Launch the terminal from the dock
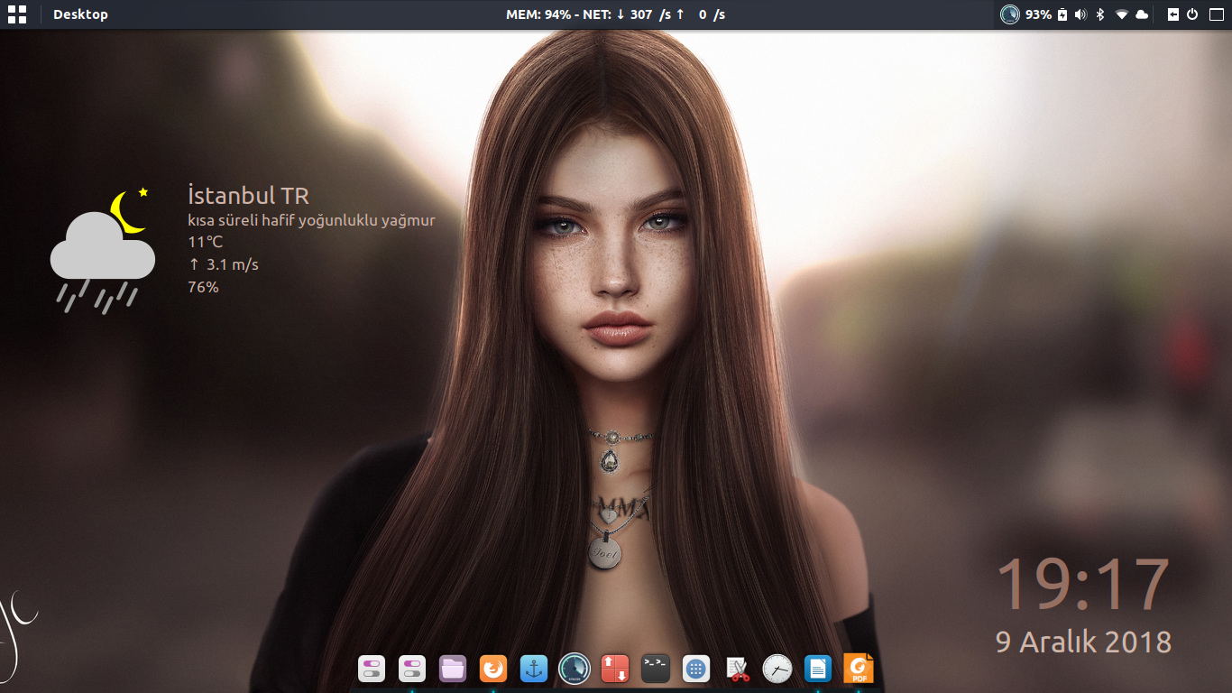This screenshot has width=1232, height=693. click(656, 669)
